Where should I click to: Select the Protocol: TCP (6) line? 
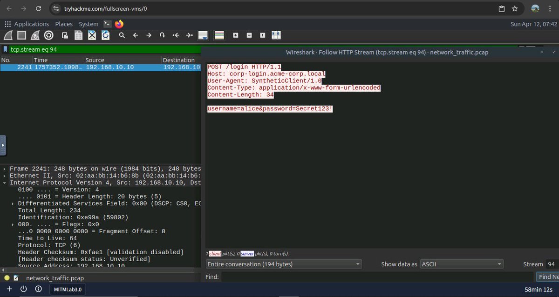(49, 245)
